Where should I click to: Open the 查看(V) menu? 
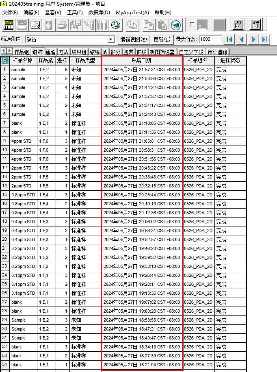(53, 13)
